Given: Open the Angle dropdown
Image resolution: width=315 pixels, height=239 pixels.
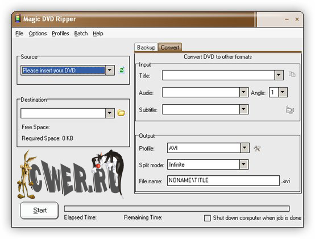Looking at the screenshot, I should (283, 92).
